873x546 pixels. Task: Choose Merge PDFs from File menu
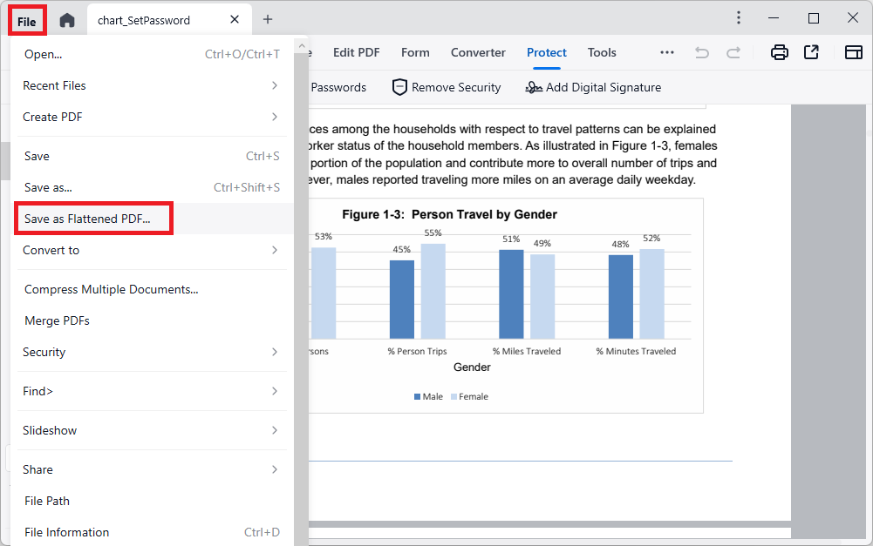(57, 320)
